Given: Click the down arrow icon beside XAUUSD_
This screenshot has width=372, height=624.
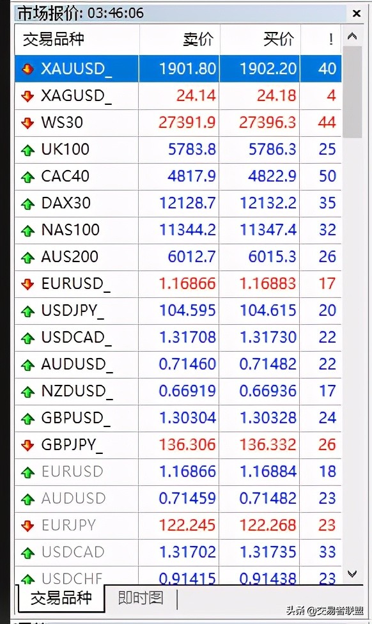Looking at the screenshot, I should [x=27, y=69].
